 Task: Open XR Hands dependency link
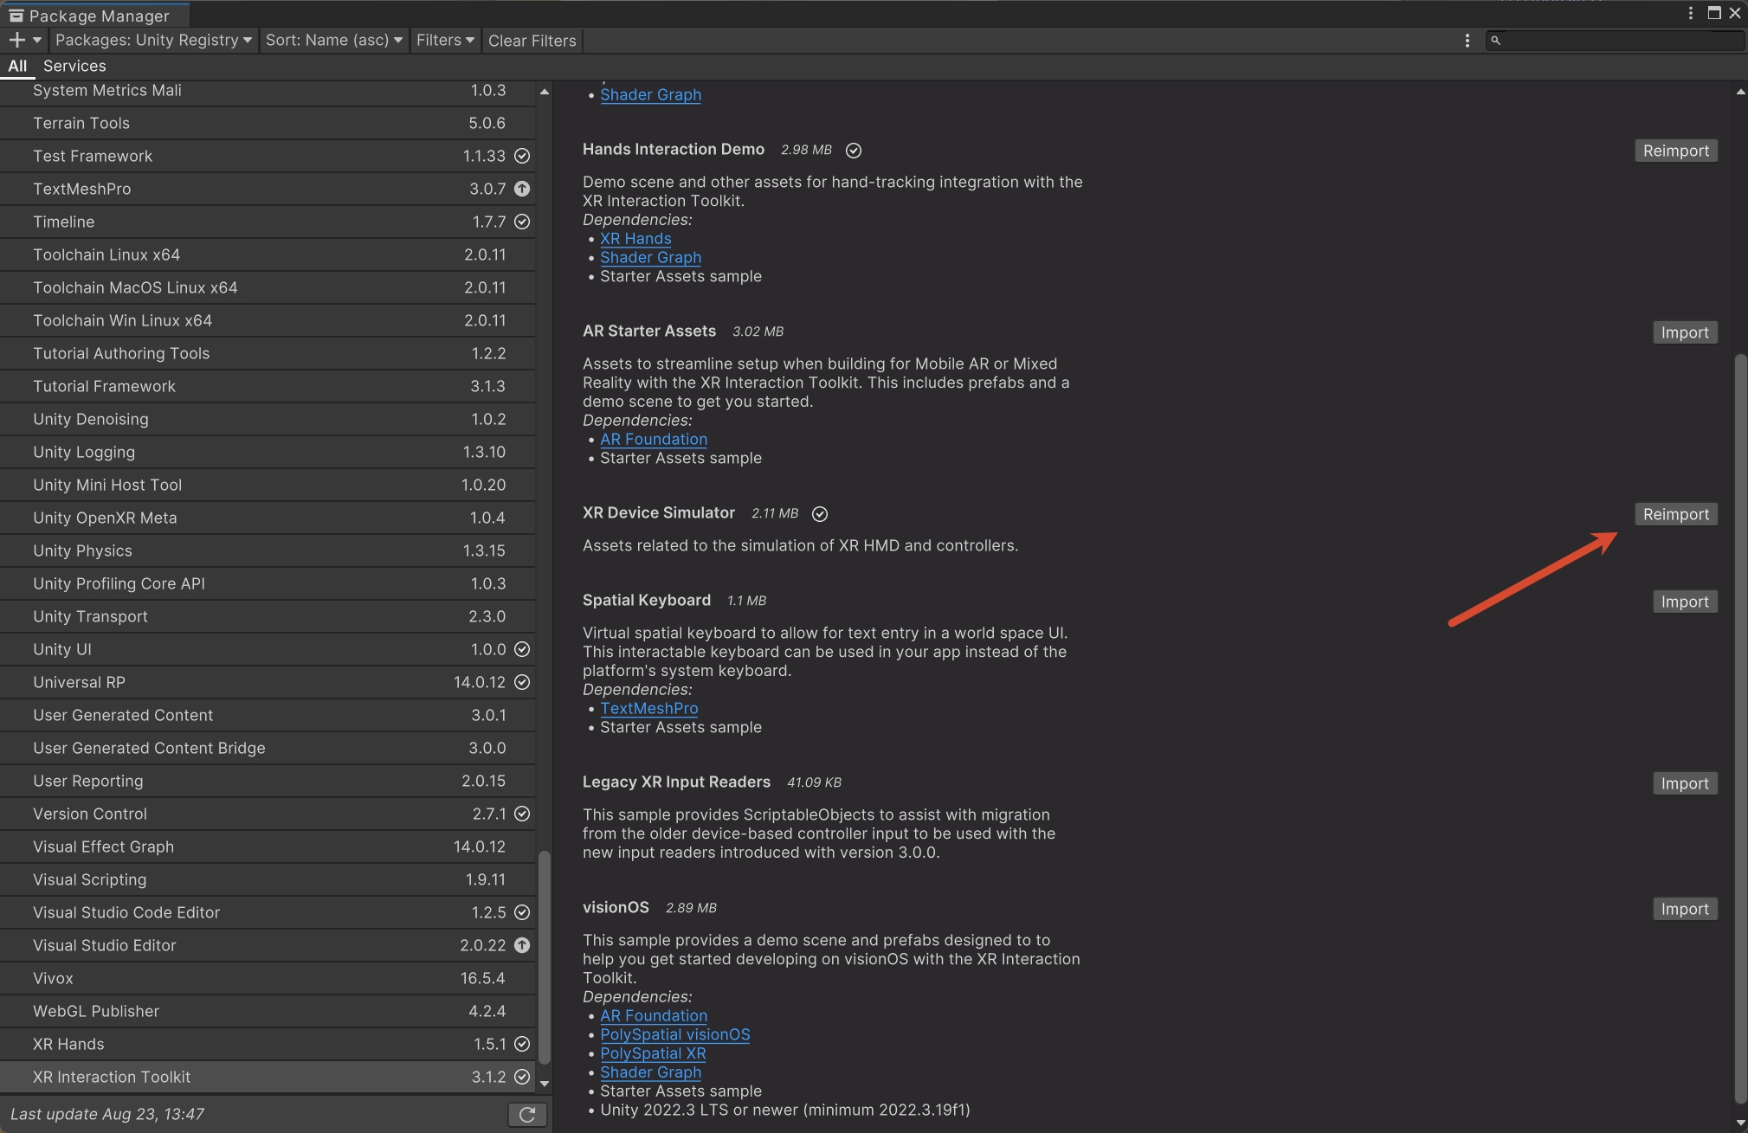pos(635,239)
